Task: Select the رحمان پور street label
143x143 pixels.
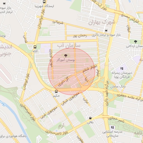Action: coord(80,36)
